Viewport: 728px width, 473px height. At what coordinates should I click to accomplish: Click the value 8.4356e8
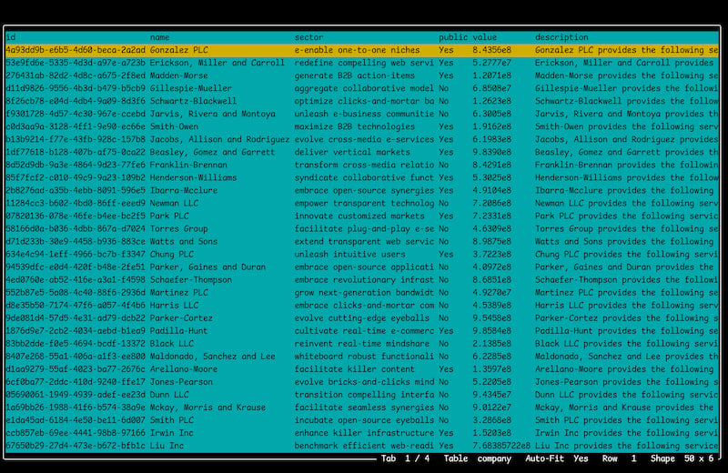[x=491, y=50]
